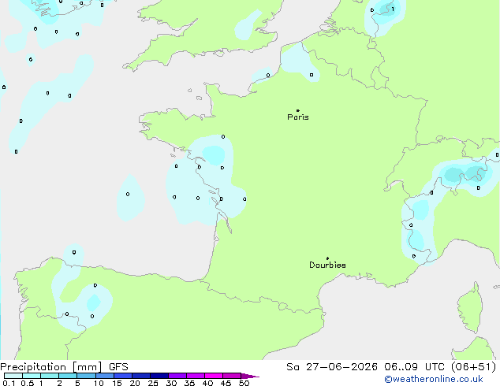This screenshot has height=386, width=500.
Task: Select the 15–20 mm legend swatch
Action: [122, 376]
